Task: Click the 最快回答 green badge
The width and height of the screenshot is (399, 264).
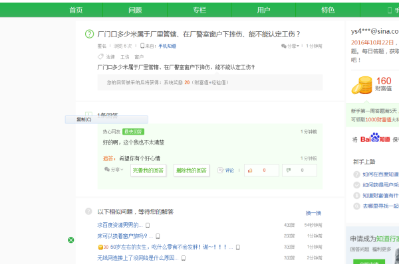Action: [134, 131]
